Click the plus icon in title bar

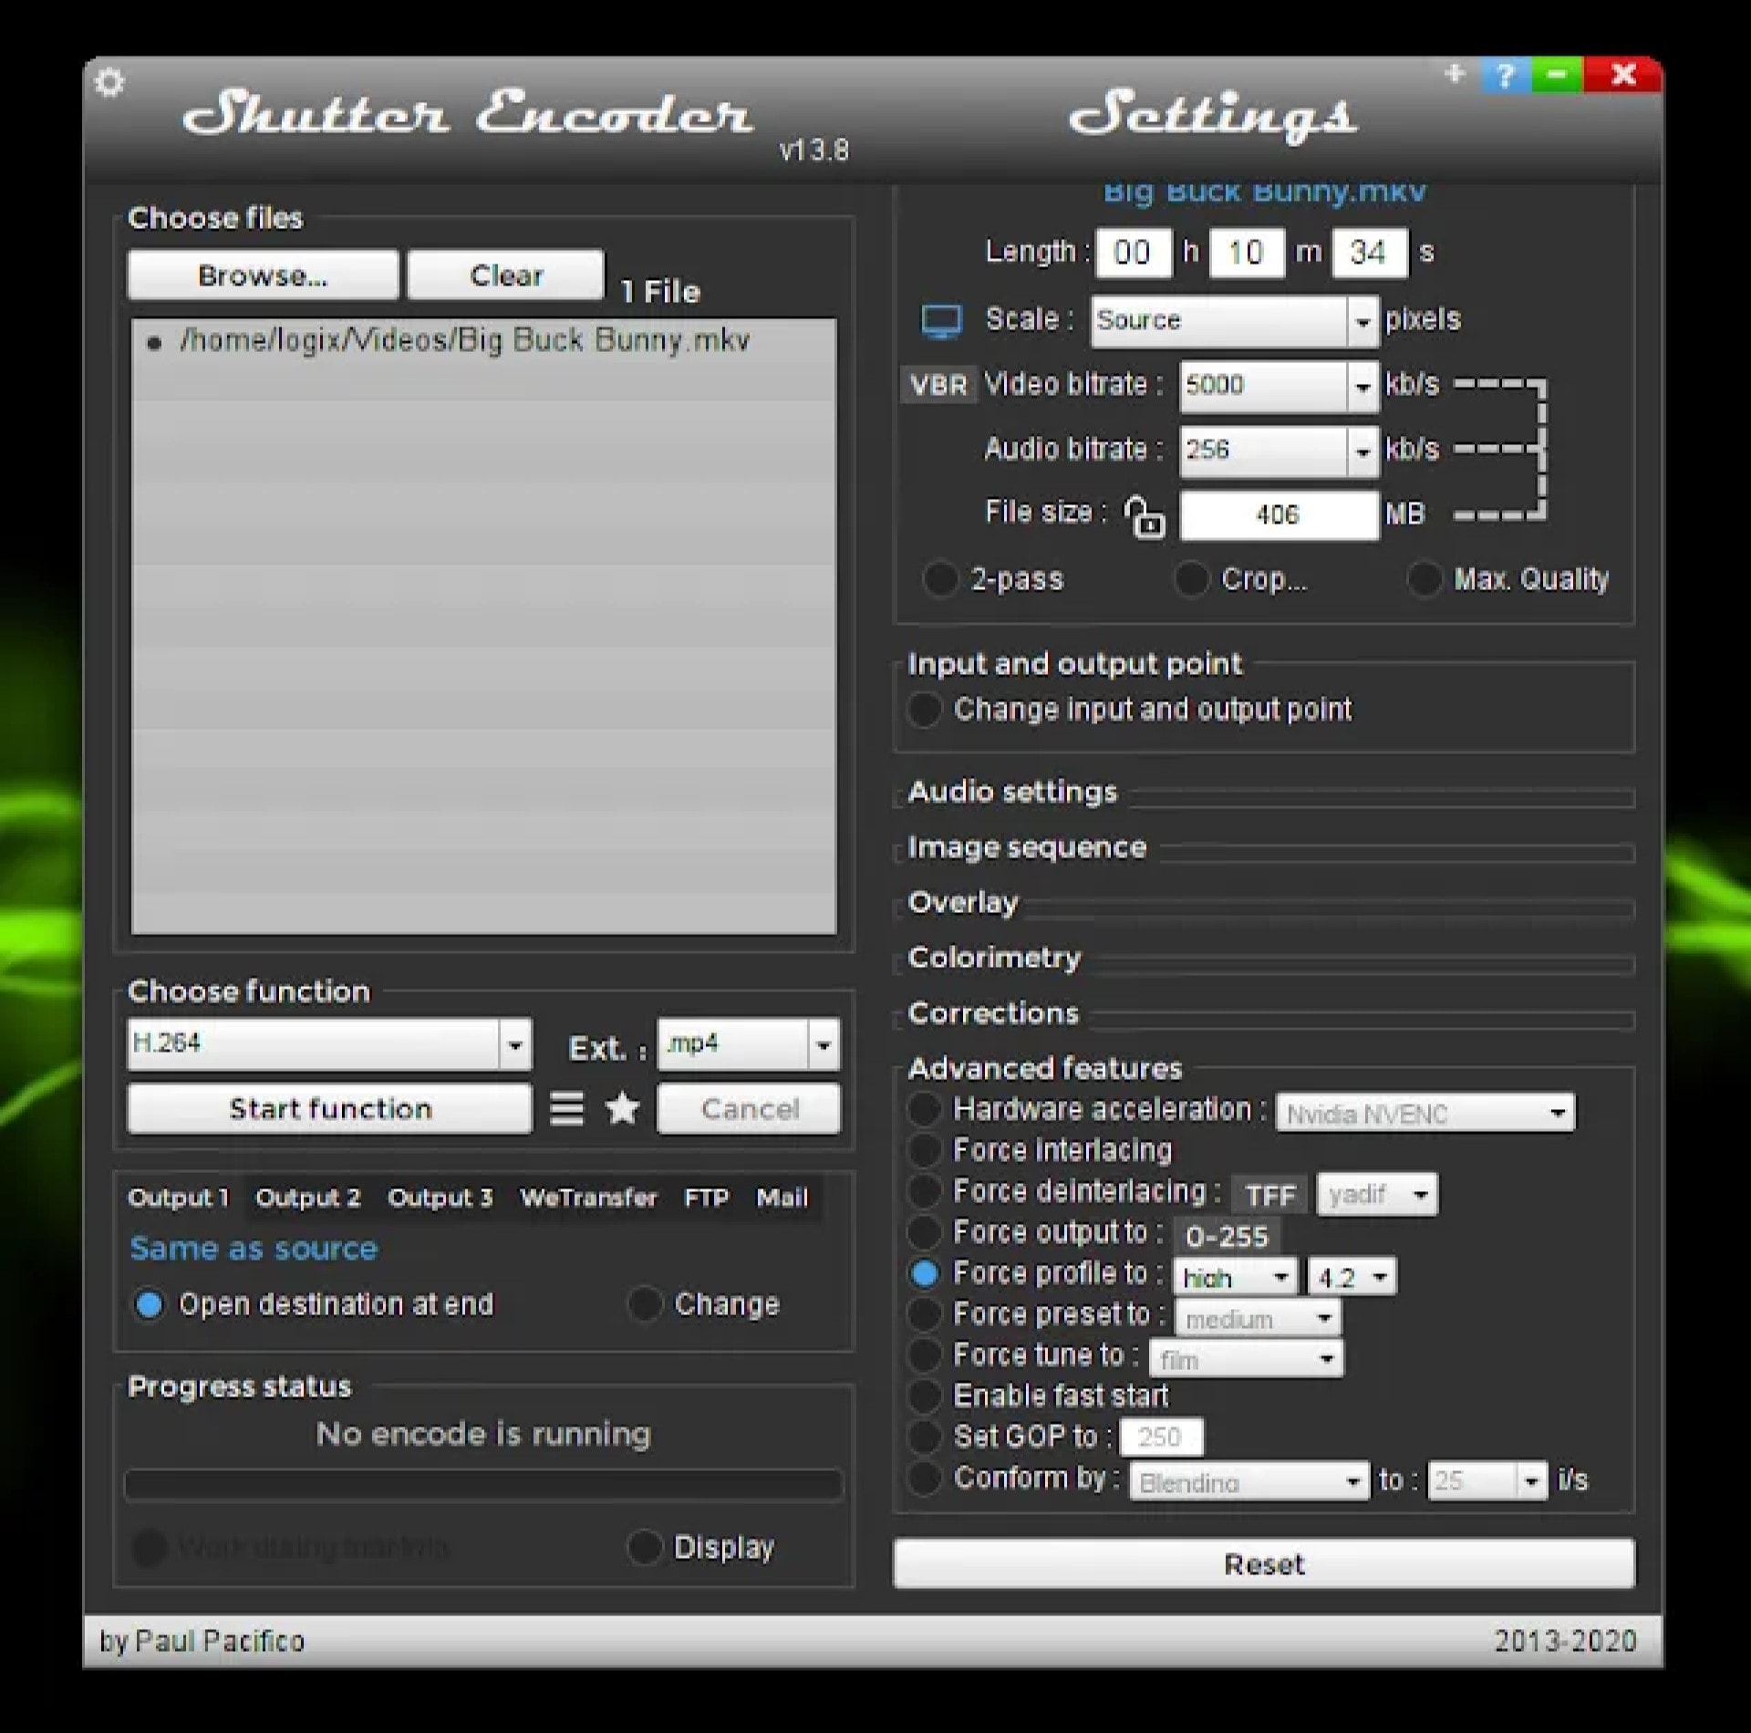pyautogui.click(x=1455, y=73)
